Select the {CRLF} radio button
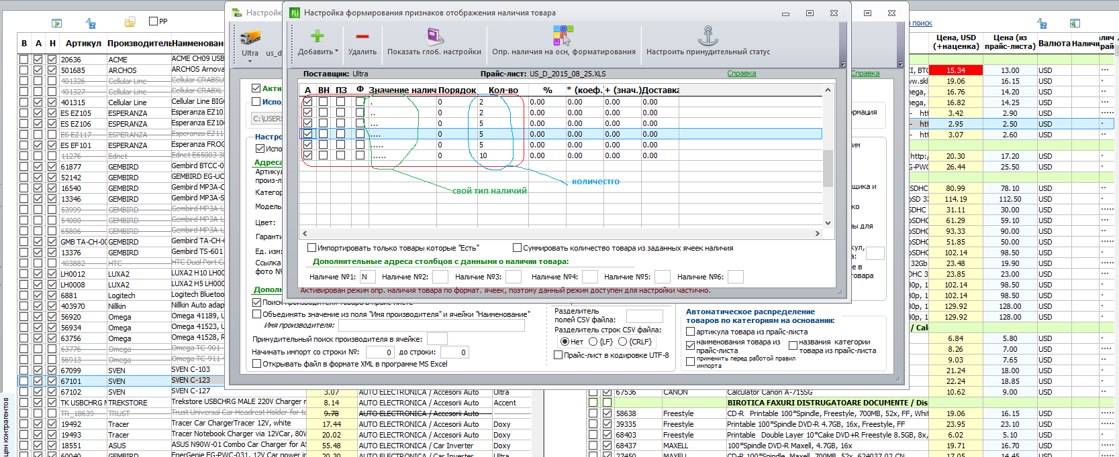Viewport: 1119px width, 457px height. (x=622, y=342)
